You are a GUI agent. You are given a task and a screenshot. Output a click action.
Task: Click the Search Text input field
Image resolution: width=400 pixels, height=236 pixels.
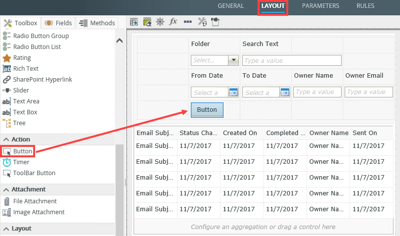[x=292, y=60]
